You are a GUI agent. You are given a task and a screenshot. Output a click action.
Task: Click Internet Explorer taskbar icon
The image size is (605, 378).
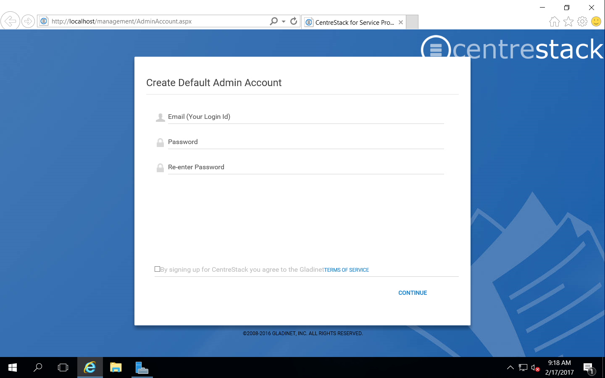point(90,367)
